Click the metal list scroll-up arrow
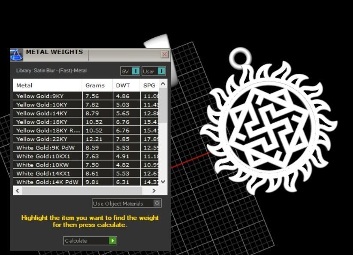Image resolution: width=353 pixels, height=255 pixels. (x=163, y=84)
